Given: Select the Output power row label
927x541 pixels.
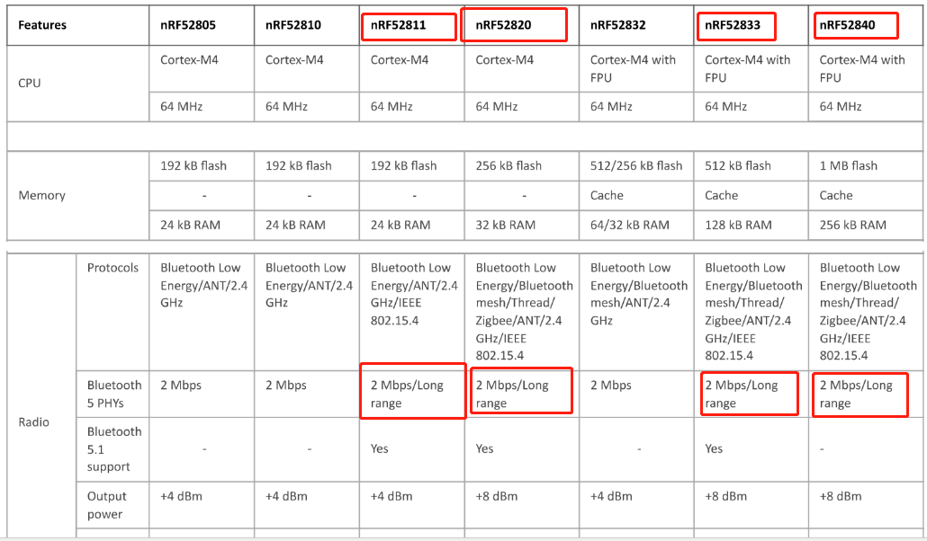Looking at the screenshot, I should [x=107, y=505].
